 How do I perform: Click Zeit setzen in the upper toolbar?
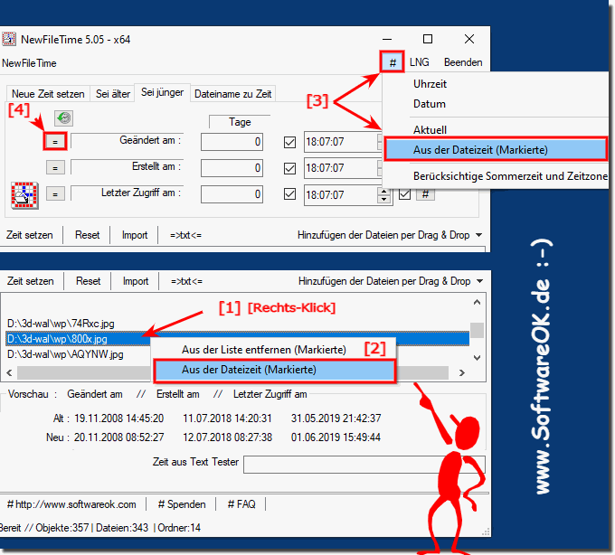pyautogui.click(x=30, y=235)
